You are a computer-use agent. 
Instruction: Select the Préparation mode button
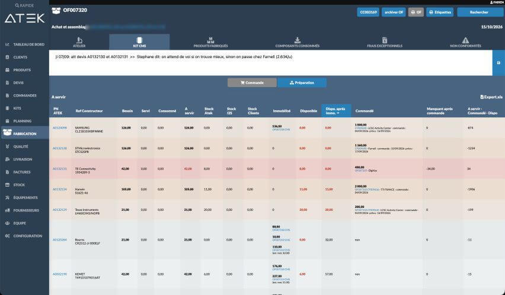click(302, 83)
